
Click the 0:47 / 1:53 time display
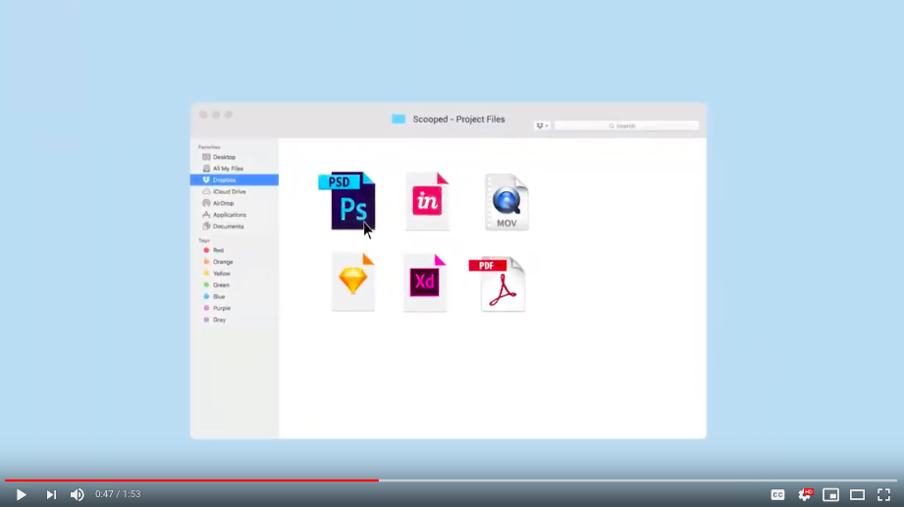[118, 494]
